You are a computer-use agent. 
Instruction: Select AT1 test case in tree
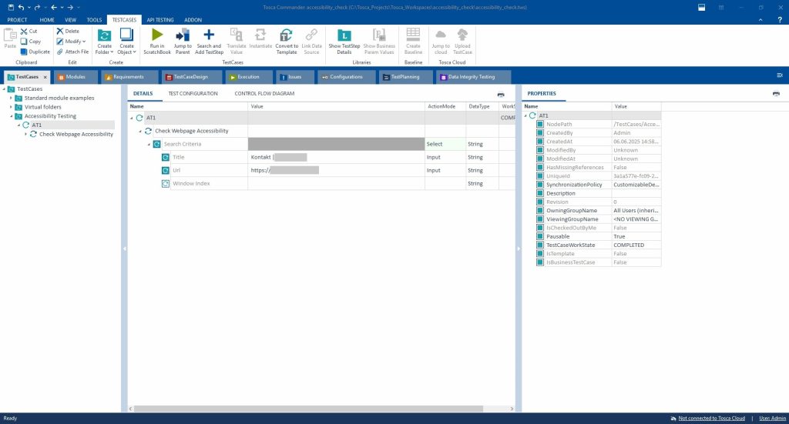(x=37, y=125)
